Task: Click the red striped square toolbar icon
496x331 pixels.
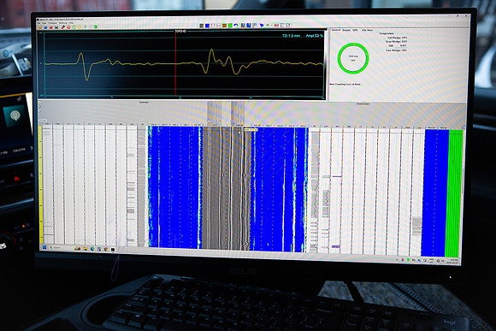Action: click(224, 26)
